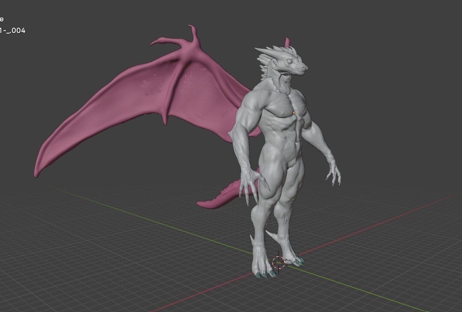The image size is (462, 312).
Task: Select the horn atop the dragon's head
Action: 287,41
